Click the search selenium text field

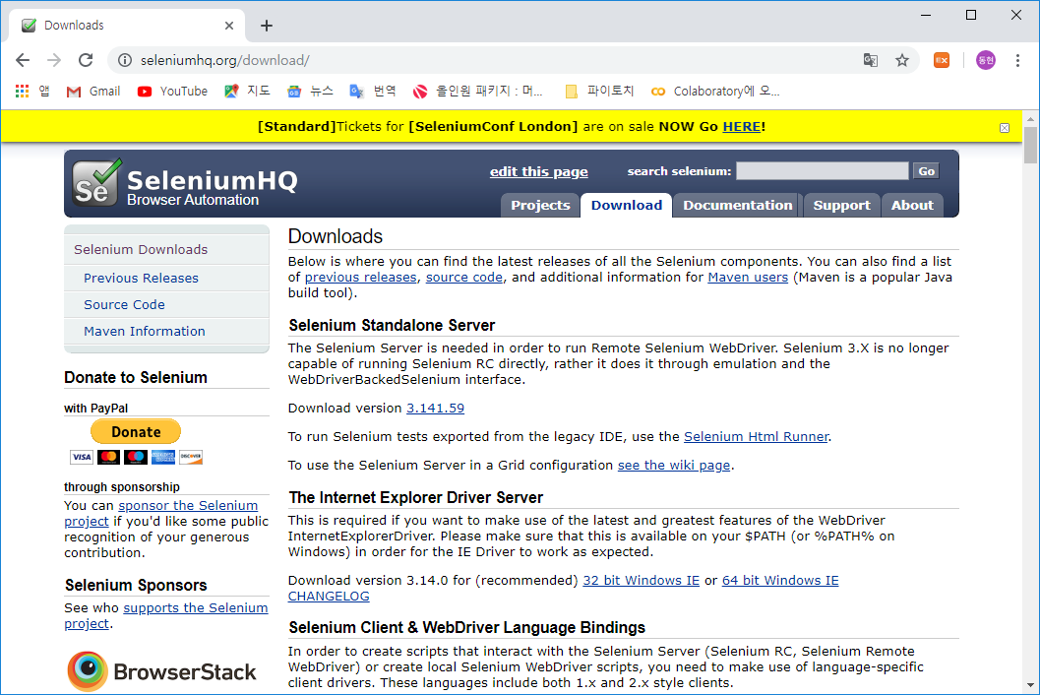pyautogui.click(x=823, y=171)
